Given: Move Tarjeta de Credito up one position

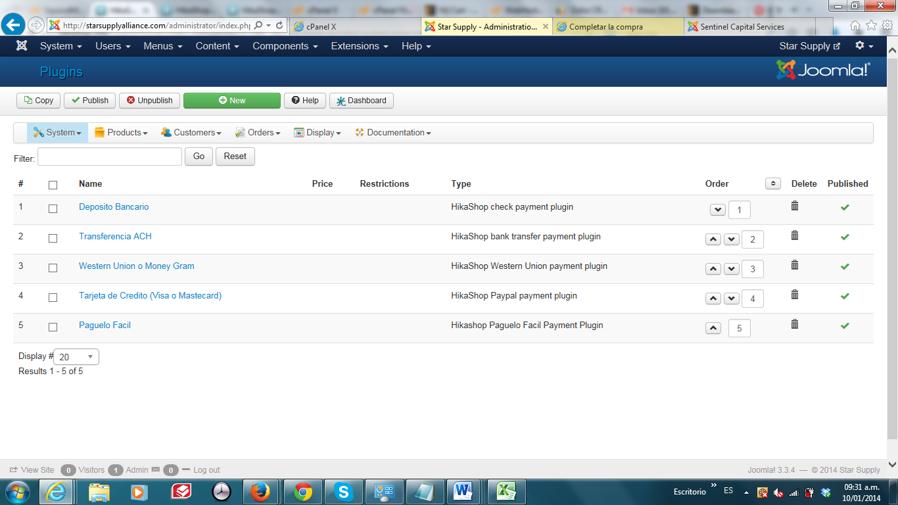Looking at the screenshot, I should (713, 299).
